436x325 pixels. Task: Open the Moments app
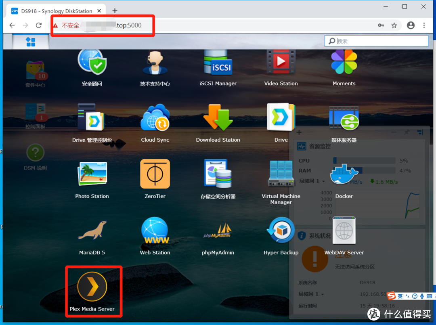[x=344, y=62]
